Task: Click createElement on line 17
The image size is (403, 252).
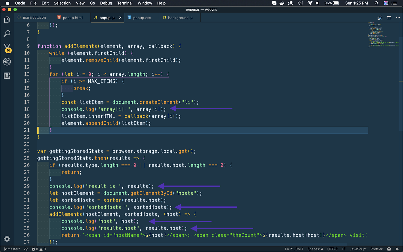Action: click(x=159, y=102)
